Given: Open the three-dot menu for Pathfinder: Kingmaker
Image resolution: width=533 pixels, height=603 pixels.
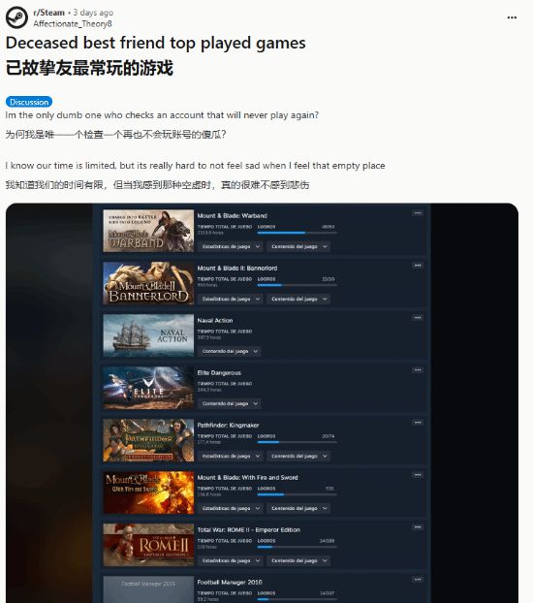Looking at the screenshot, I should point(418,423).
